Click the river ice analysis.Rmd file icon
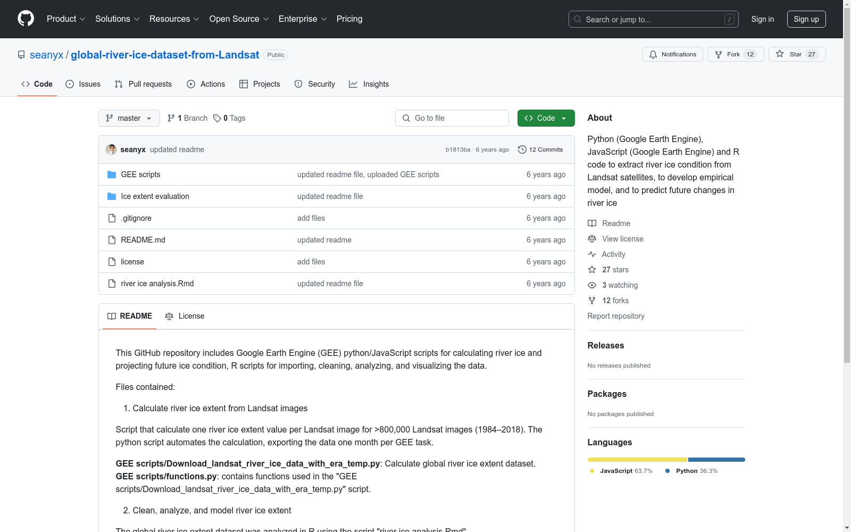This screenshot has height=532, width=851. (112, 284)
